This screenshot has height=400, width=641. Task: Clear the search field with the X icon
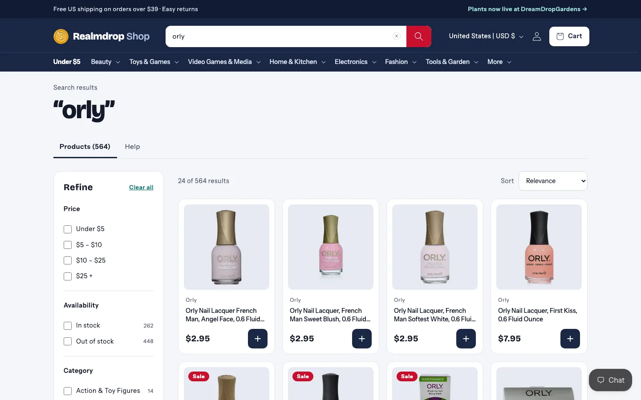point(397,36)
